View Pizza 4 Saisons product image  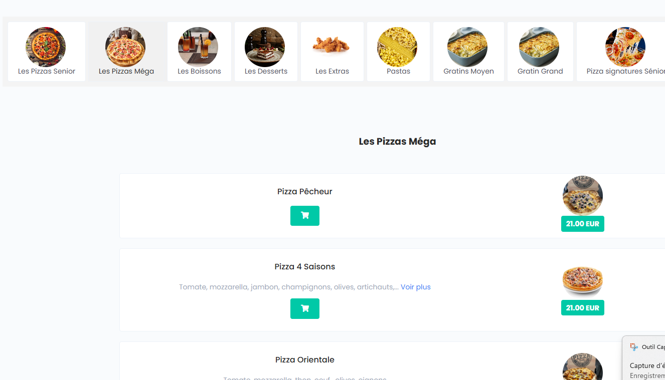click(582, 280)
